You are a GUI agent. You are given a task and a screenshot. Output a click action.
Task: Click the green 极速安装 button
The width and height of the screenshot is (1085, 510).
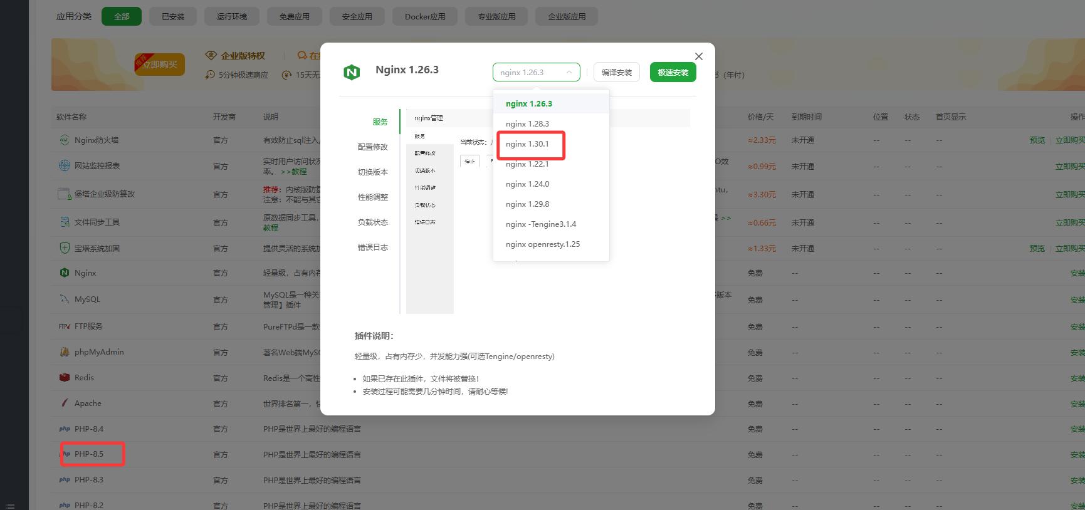(x=673, y=72)
